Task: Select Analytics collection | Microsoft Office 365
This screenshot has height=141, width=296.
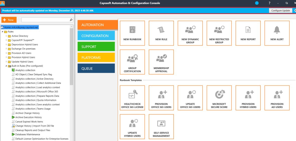Action: (x=37, y=92)
